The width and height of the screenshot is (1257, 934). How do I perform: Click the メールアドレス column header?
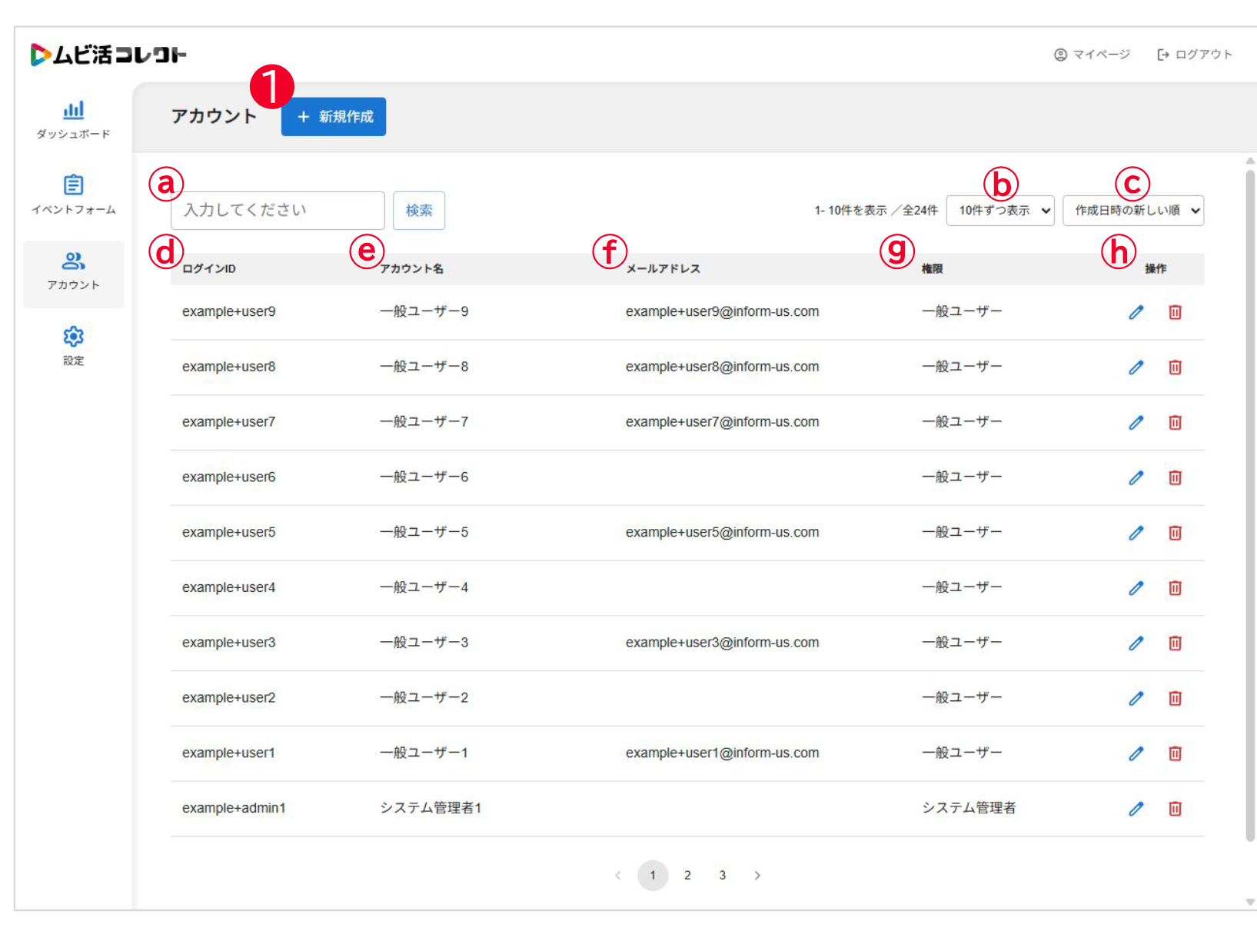pyautogui.click(x=663, y=268)
